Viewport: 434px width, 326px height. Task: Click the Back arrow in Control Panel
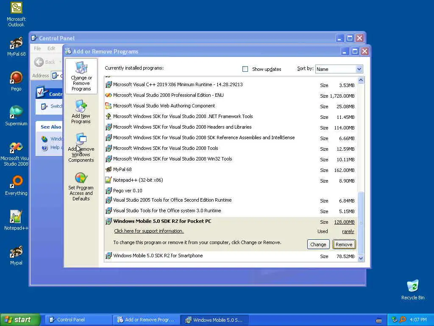tap(39, 62)
